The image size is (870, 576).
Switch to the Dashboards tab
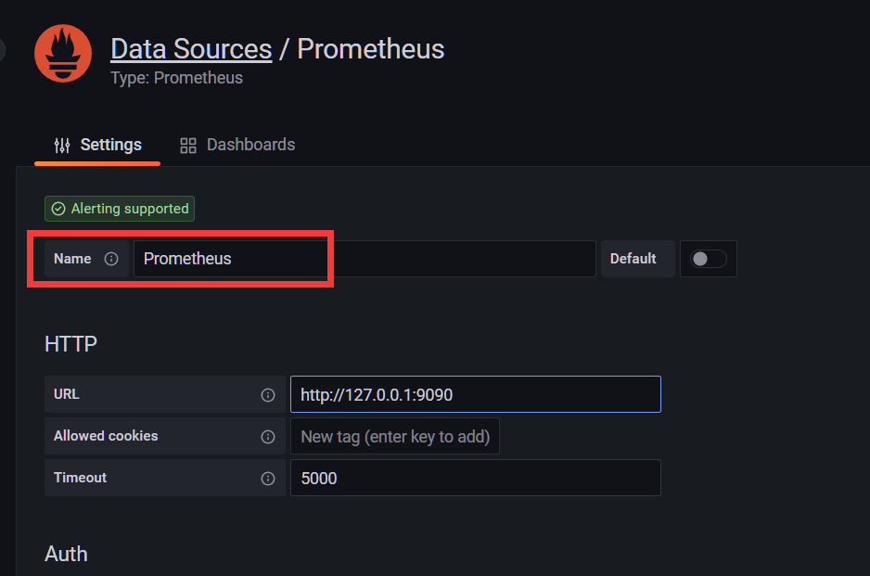click(237, 146)
